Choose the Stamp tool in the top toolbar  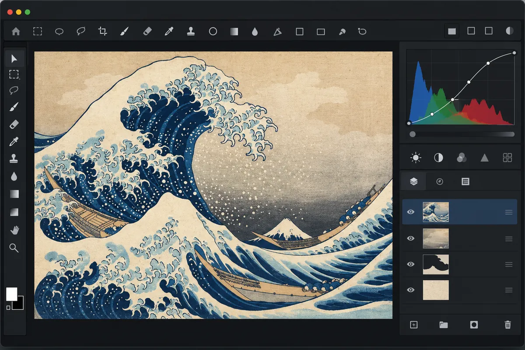191,31
